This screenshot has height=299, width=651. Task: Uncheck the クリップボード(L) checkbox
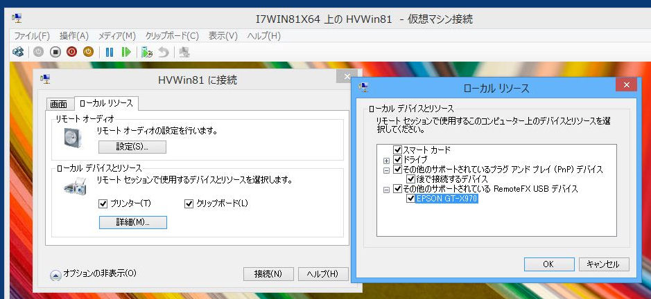tap(189, 203)
